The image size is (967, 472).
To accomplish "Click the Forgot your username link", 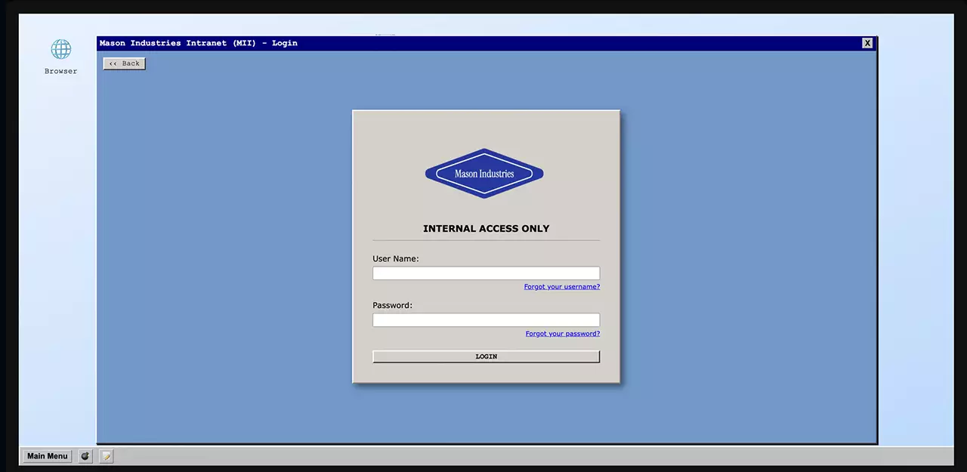I will (561, 287).
